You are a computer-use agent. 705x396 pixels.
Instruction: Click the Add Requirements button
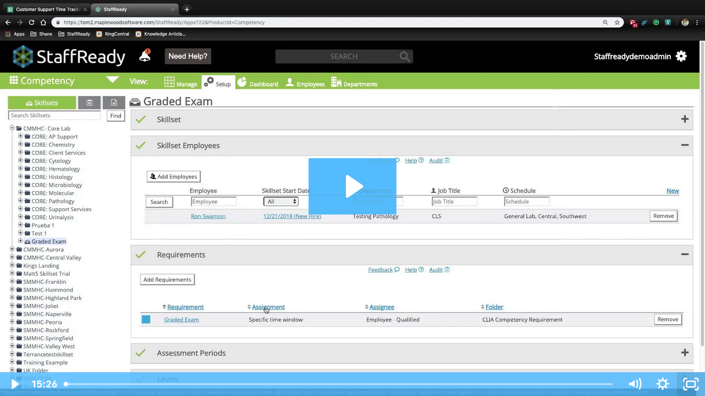click(167, 280)
